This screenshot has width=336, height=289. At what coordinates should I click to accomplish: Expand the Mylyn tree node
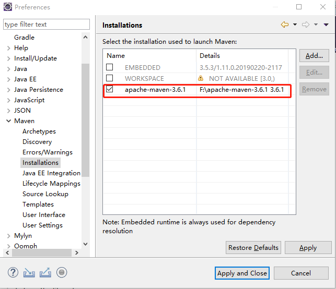(8, 236)
